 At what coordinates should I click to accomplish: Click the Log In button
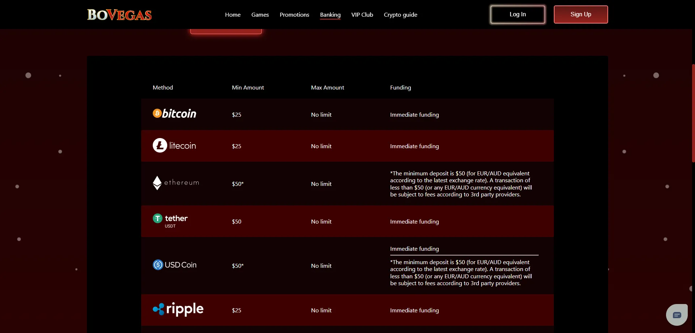[518, 14]
